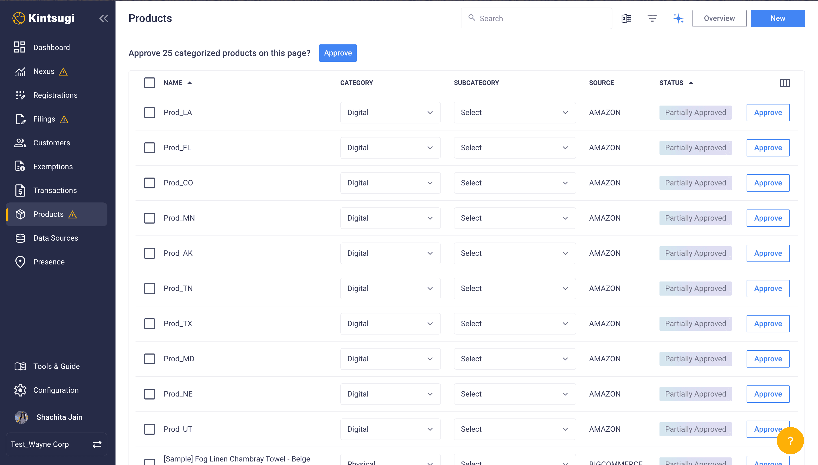Screen dimensions: 818x465
Task: Sort by the Status column header
Action: click(x=671, y=83)
